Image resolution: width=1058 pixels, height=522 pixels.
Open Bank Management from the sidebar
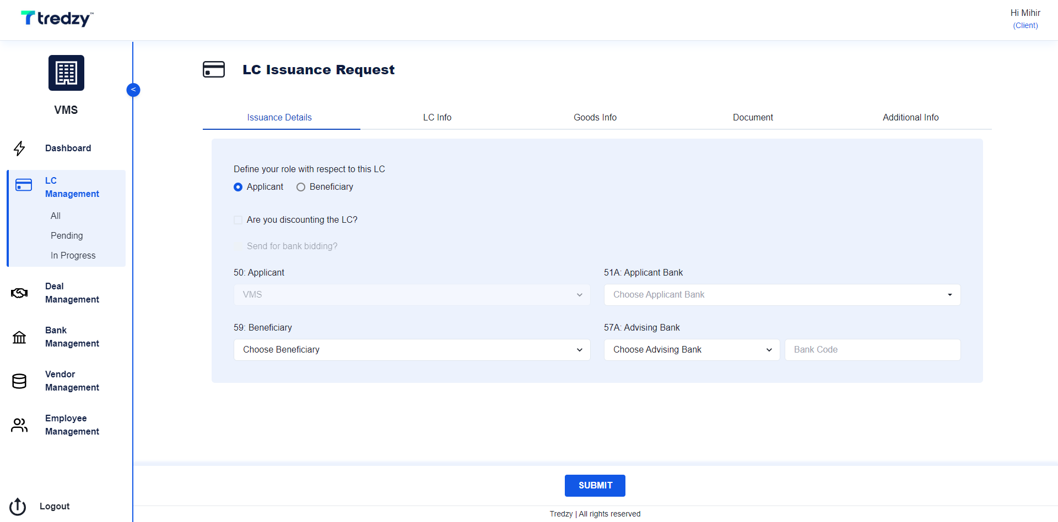(72, 337)
